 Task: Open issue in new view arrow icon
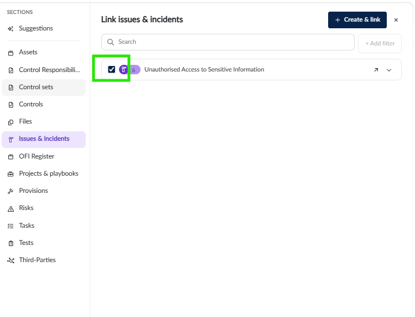tap(376, 70)
